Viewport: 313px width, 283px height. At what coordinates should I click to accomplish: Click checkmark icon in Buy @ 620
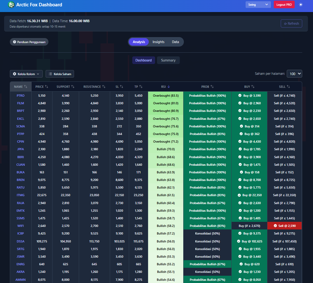tap(241, 264)
